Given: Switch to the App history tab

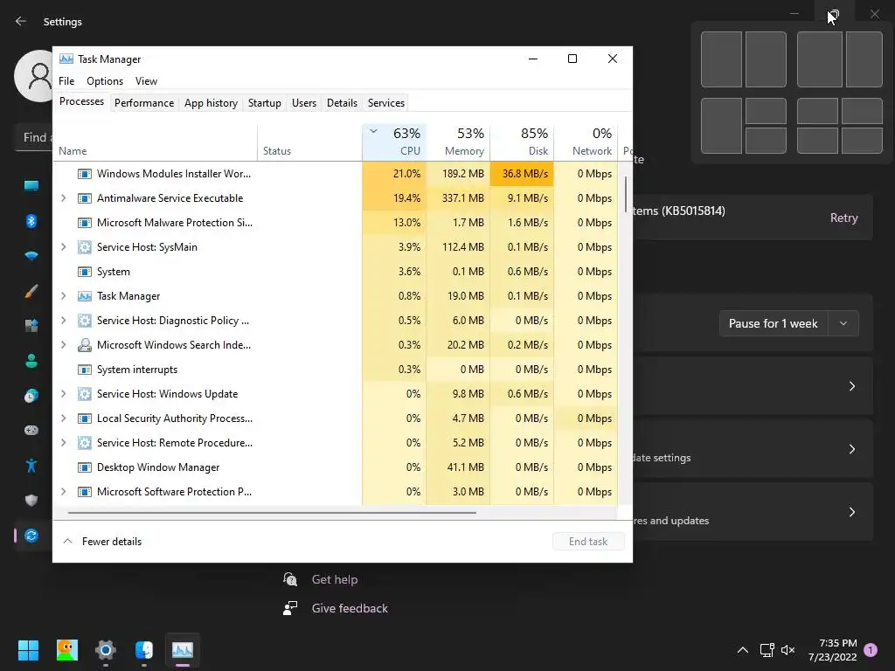Looking at the screenshot, I should click(x=211, y=103).
